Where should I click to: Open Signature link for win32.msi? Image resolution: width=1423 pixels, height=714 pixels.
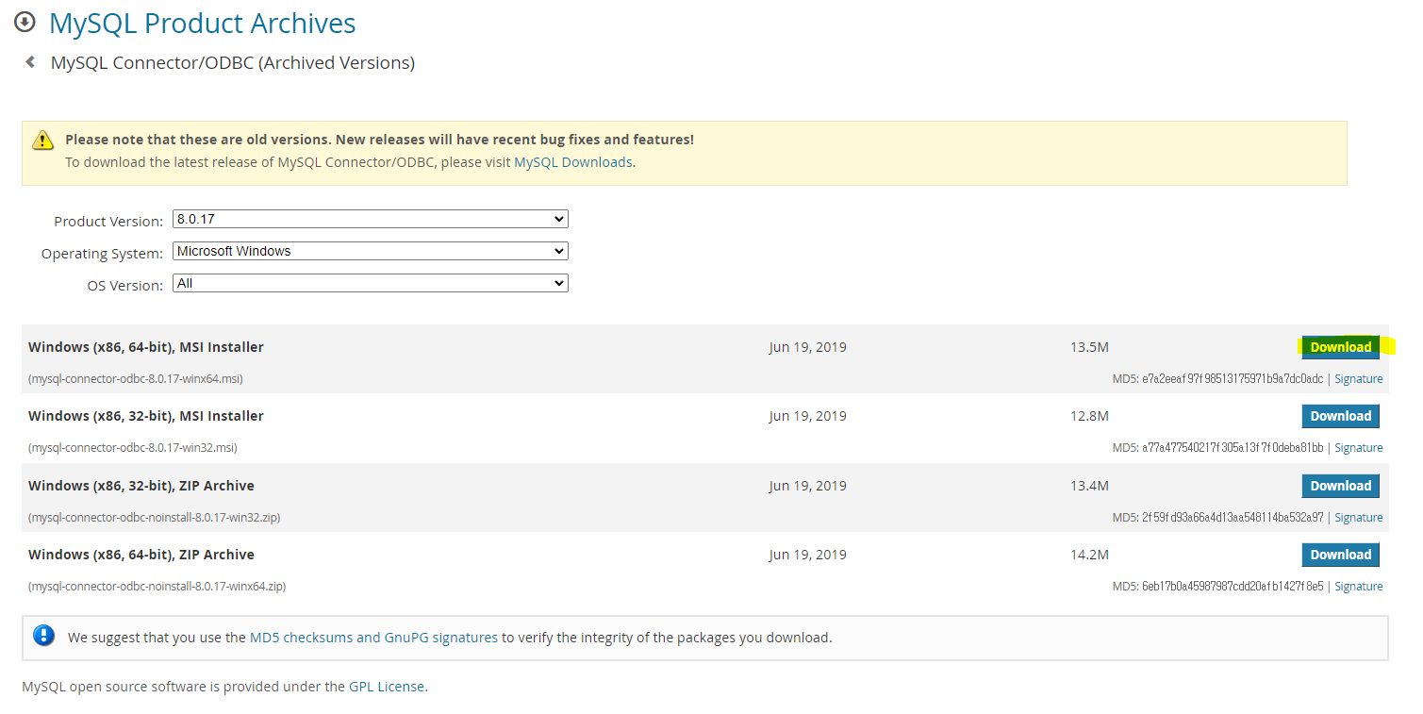tap(1359, 448)
